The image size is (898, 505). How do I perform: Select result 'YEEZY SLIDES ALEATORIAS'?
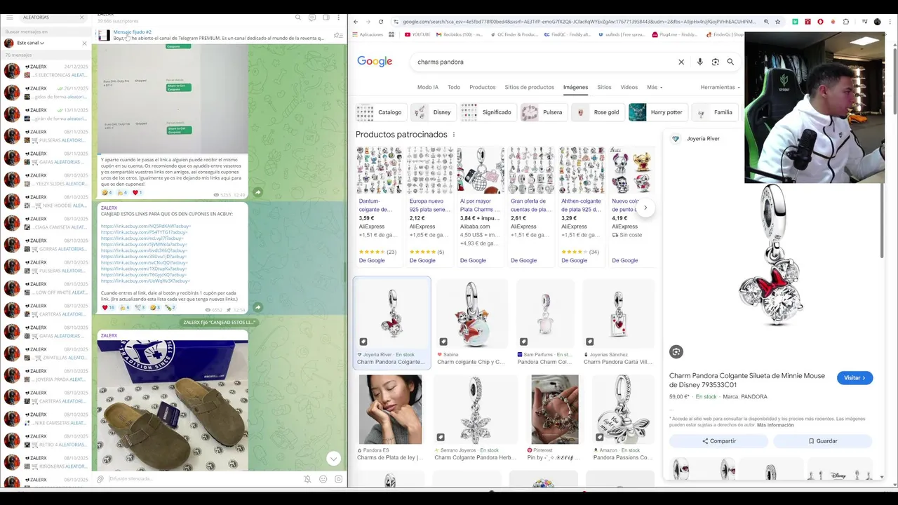click(46, 180)
